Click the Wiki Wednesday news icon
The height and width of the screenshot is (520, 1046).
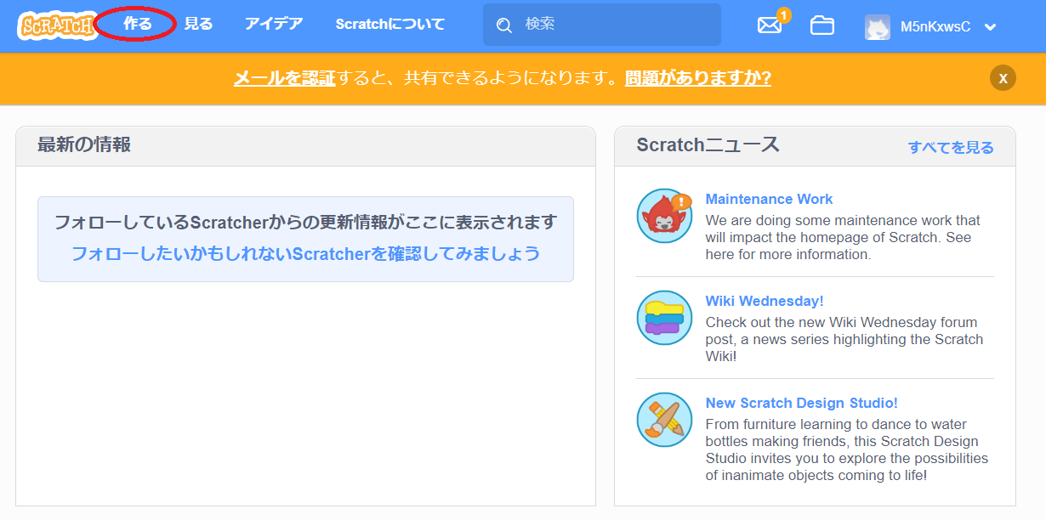pos(664,318)
